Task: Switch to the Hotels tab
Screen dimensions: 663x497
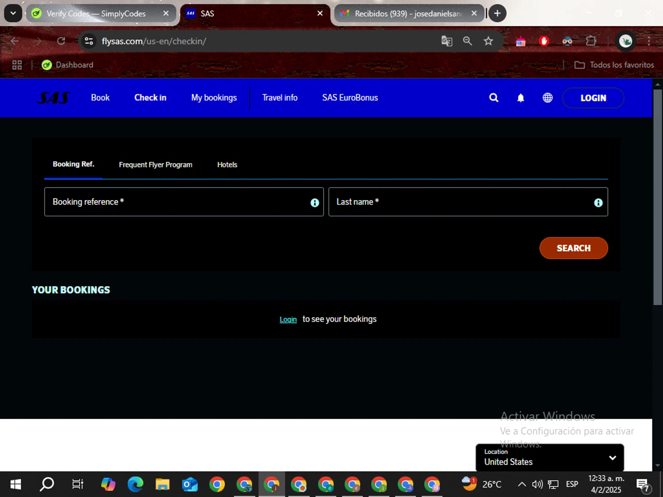Action: pyautogui.click(x=227, y=165)
